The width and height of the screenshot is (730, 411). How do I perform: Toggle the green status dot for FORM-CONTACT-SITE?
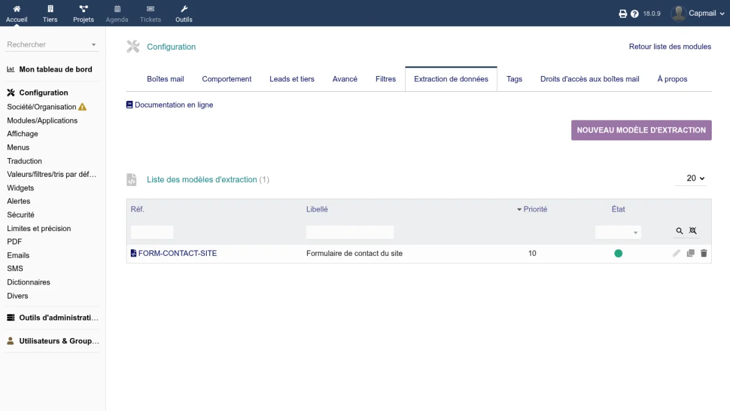pyautogui.click(x=619, y=254)
